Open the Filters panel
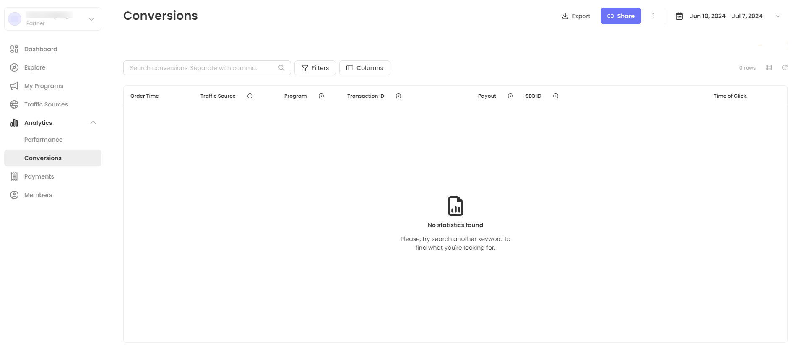 [315, 68]
